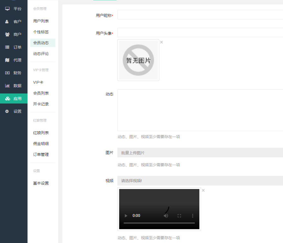Click the 0:00 video time display
This screenshot has width=283, height=243.
[136, 216]
